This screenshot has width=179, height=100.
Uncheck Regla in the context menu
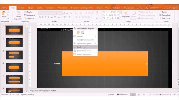pyautogui.click(x=85, y=47)
